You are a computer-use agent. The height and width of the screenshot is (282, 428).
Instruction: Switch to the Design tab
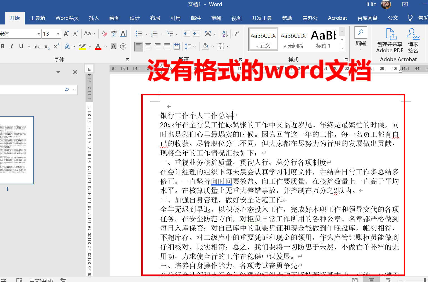pyautogui.click(x=135, y=18)
